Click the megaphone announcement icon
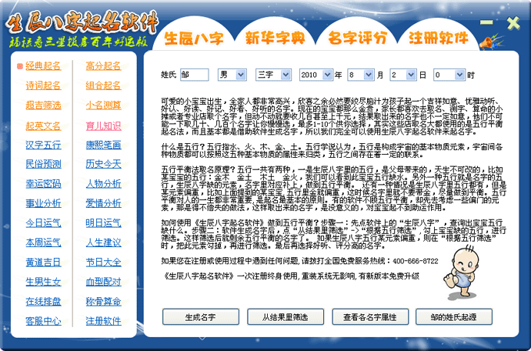 click(x=490, y=42)
